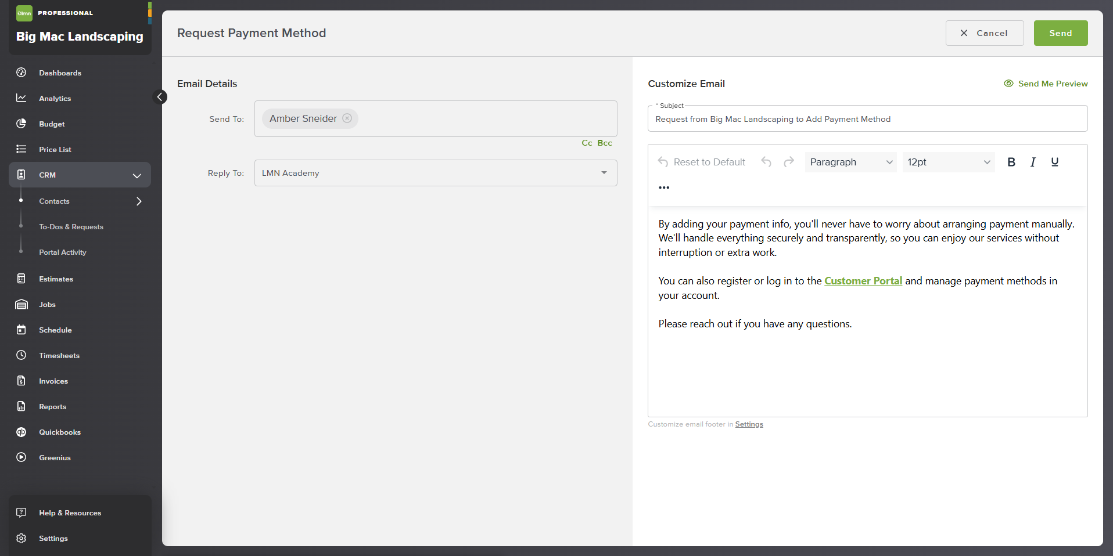Open Analytics menu item

pos(55,98)
